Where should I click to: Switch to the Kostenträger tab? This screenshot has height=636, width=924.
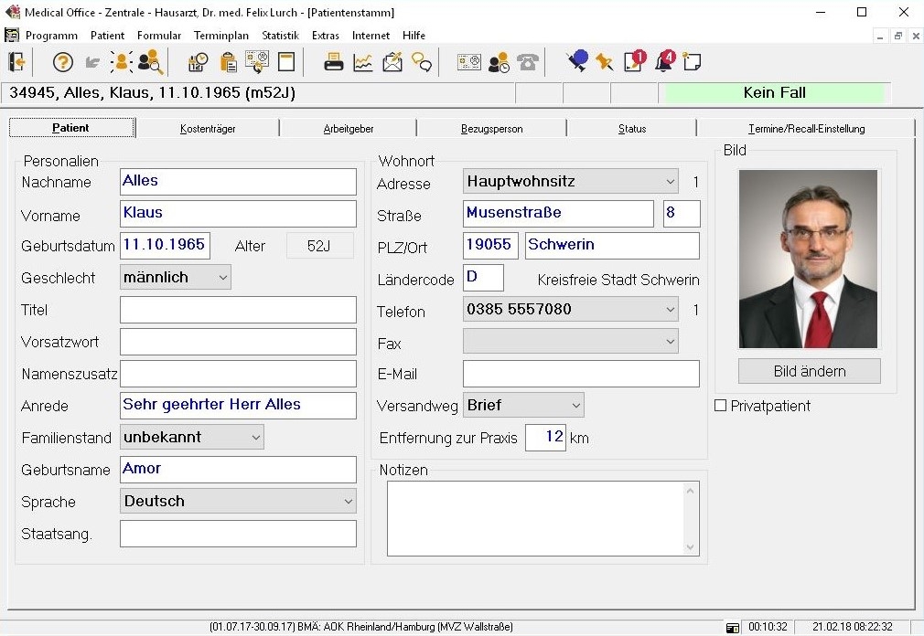click(208, 129)
